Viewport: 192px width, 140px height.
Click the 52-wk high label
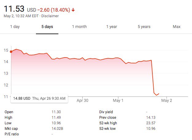click(x=108, y=123)
